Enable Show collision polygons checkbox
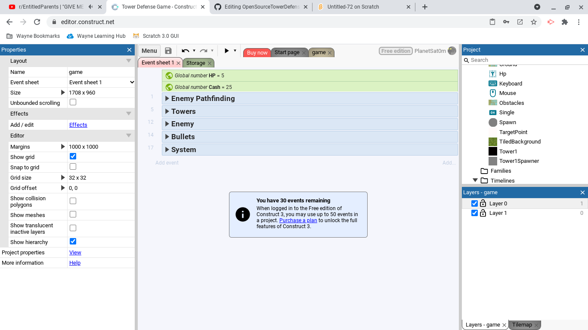Screen dimensions: 588x330 coord(73,201)
